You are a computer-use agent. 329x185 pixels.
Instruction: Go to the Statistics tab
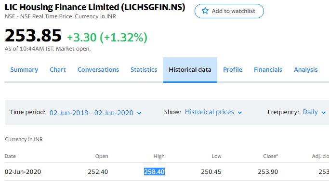click(x=144, y=70)
